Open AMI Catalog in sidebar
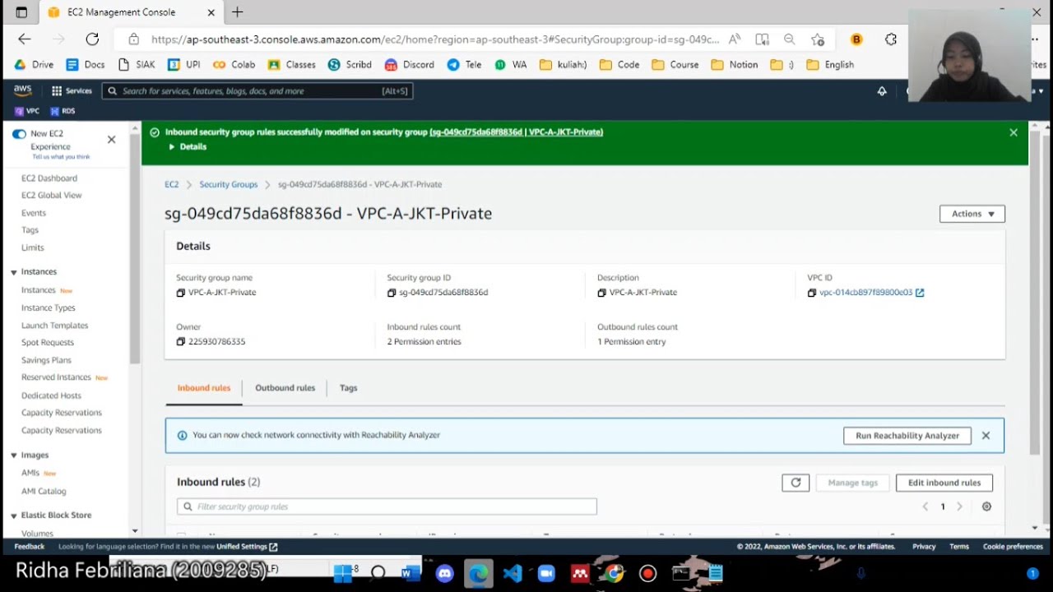The width and height of the screenshot is (1053, 592). [44, 492]
